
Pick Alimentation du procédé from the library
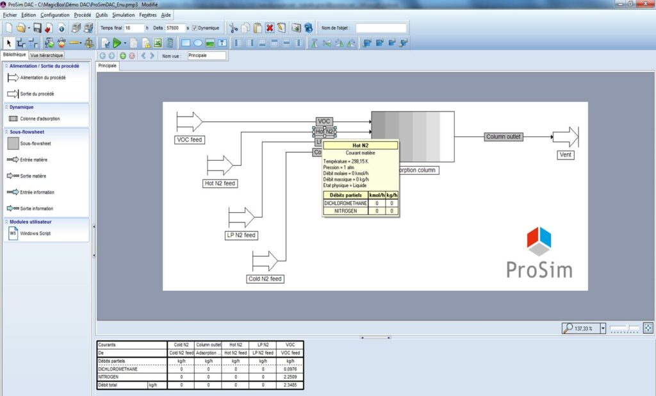[37, 78]
